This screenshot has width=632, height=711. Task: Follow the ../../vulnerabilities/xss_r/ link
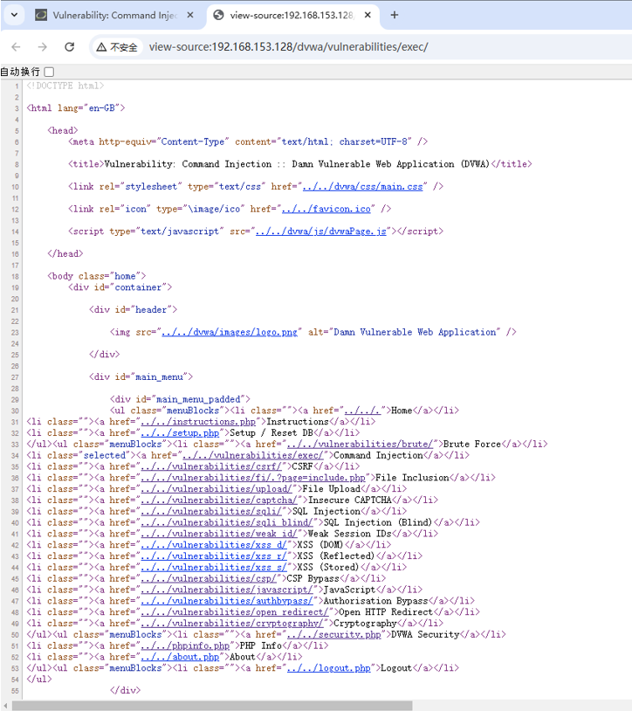coord(214,556)
